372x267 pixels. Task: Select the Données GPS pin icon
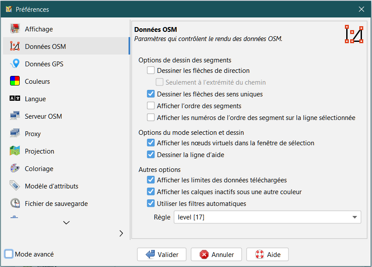point(15,64)
